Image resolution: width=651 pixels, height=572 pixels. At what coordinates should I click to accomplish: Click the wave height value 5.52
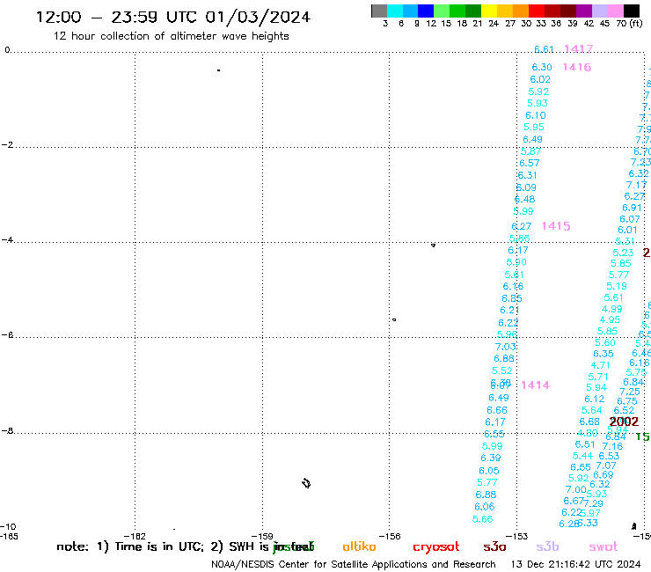click(x=502, y=371)
